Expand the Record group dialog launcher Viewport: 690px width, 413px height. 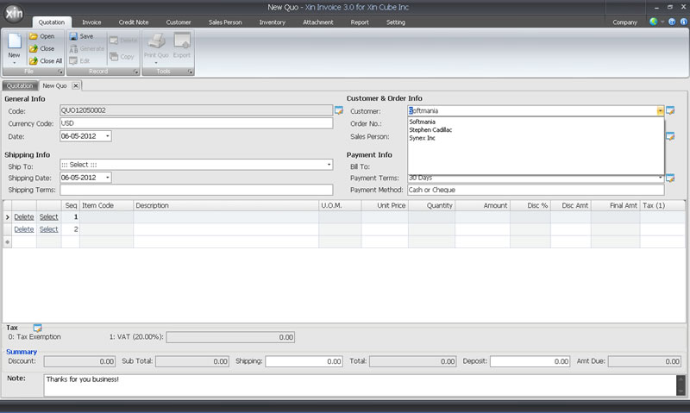click(135, 72)
